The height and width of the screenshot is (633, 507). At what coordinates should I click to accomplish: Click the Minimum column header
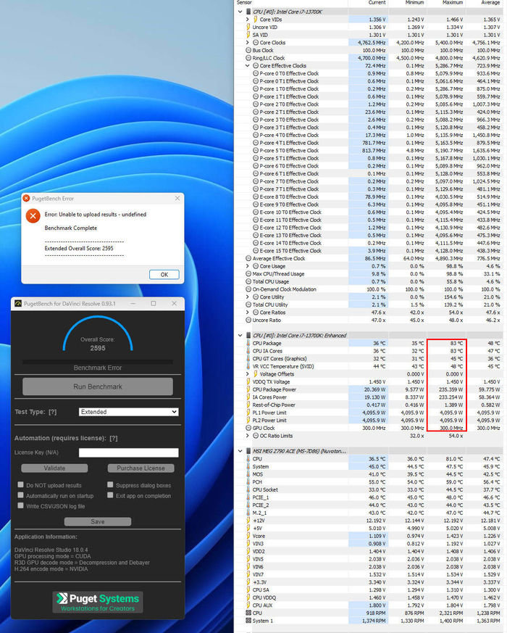(x=414, y=2)
